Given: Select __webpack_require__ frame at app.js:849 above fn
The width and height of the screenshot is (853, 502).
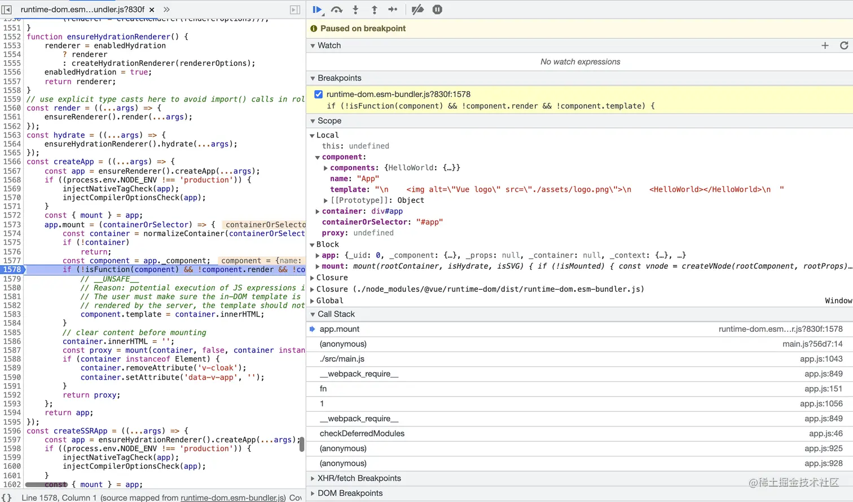Looking at the screenshot, I should [x=579, y=374].
